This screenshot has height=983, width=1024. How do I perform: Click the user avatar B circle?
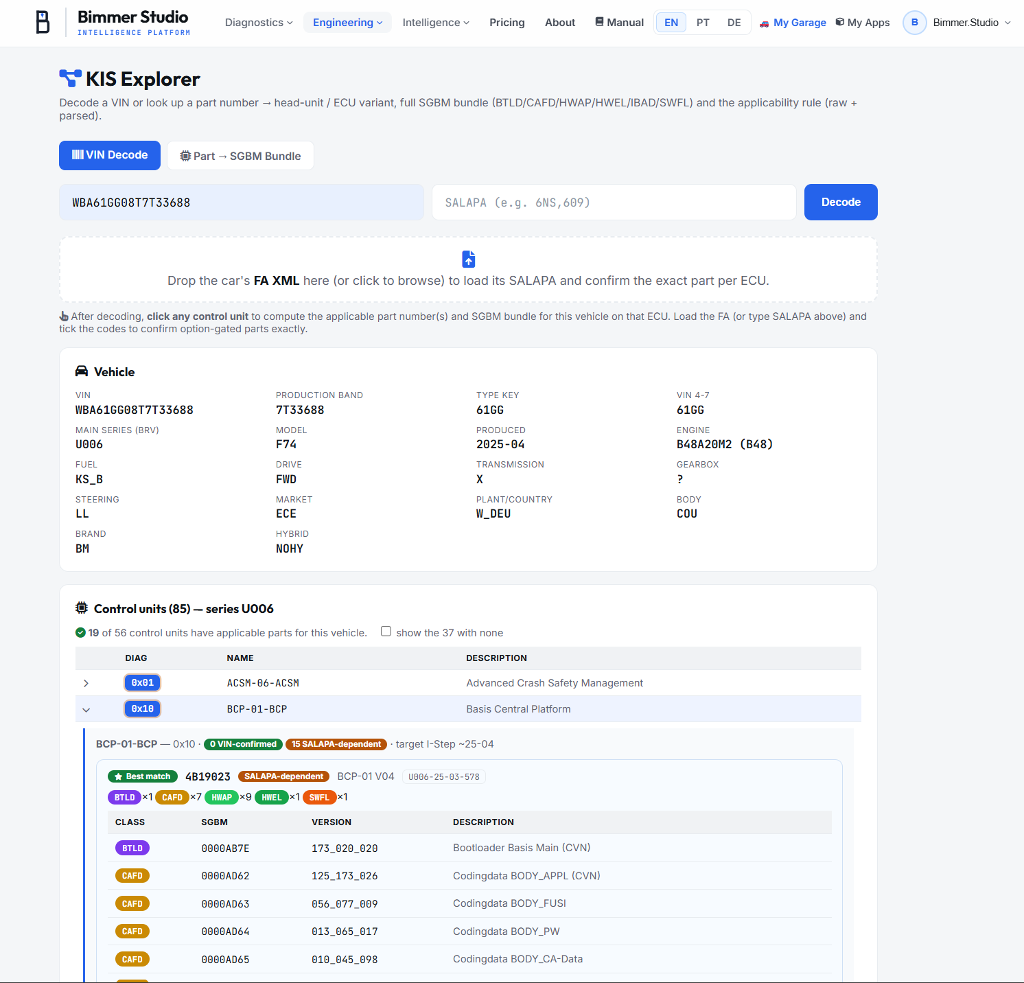(x=914, y=23)
